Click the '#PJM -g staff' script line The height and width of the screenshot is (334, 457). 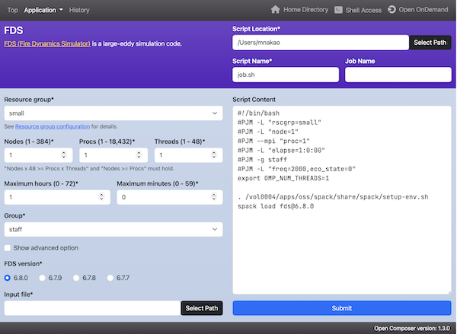coord(262,160)
